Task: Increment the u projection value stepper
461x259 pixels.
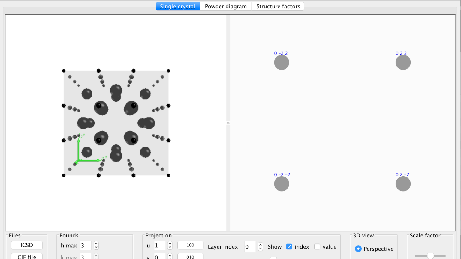Action: 170,244
